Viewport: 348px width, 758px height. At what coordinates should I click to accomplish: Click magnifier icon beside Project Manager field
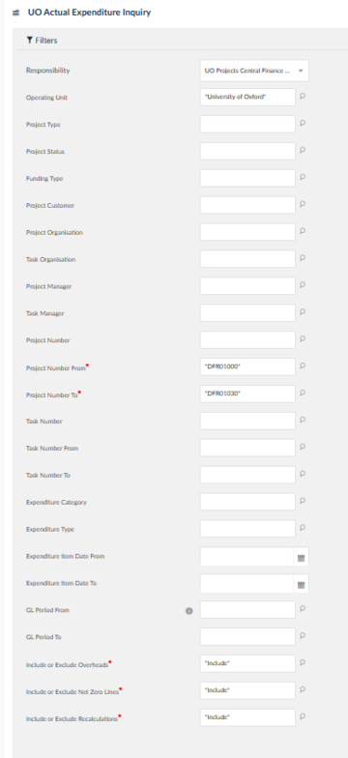303,285
